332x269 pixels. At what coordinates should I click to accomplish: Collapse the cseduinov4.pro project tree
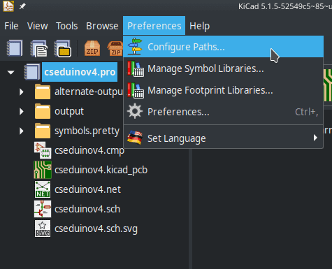[10, 73]
